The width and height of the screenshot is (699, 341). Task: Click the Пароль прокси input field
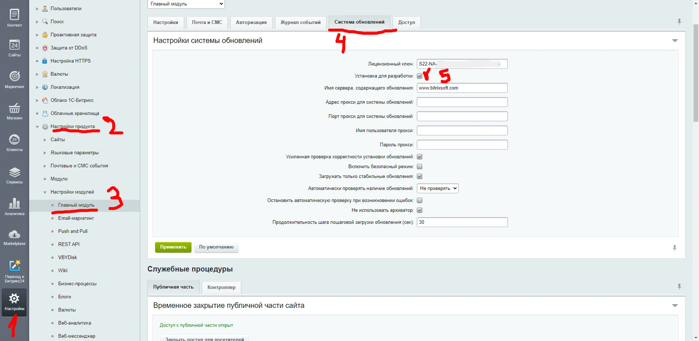[462, 144]
